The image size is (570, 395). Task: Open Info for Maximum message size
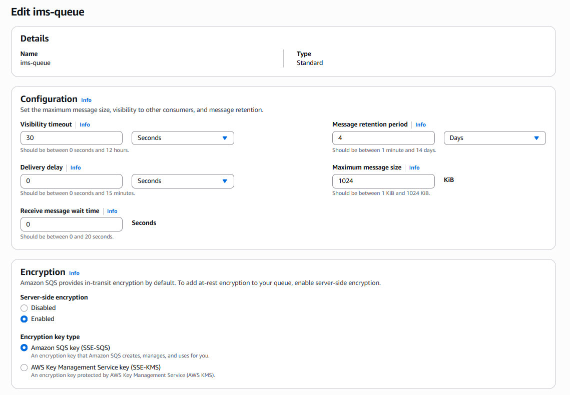tap(414, 167)
